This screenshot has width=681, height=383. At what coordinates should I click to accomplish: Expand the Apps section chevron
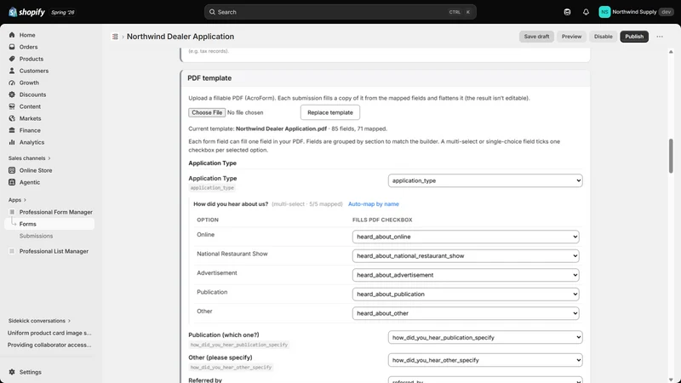click(25, 200)
